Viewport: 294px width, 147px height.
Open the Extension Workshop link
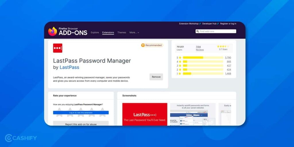pos(190,24)
